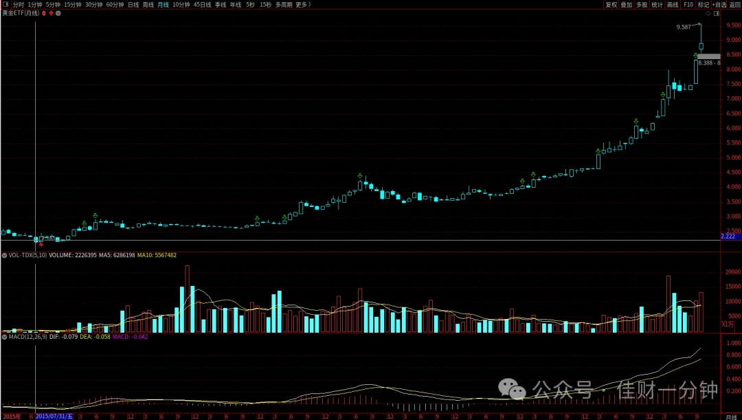
Task: Open the F10 company info
Action: 688,5
